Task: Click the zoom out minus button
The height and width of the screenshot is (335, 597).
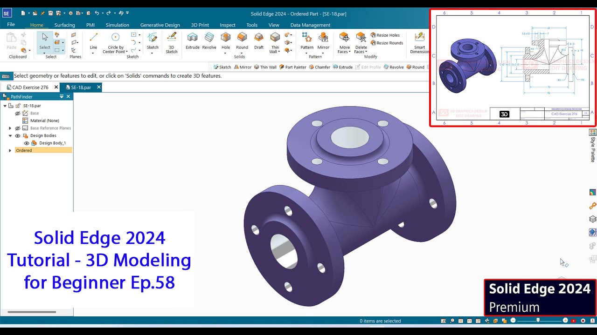Action: (x=513, y=321)
